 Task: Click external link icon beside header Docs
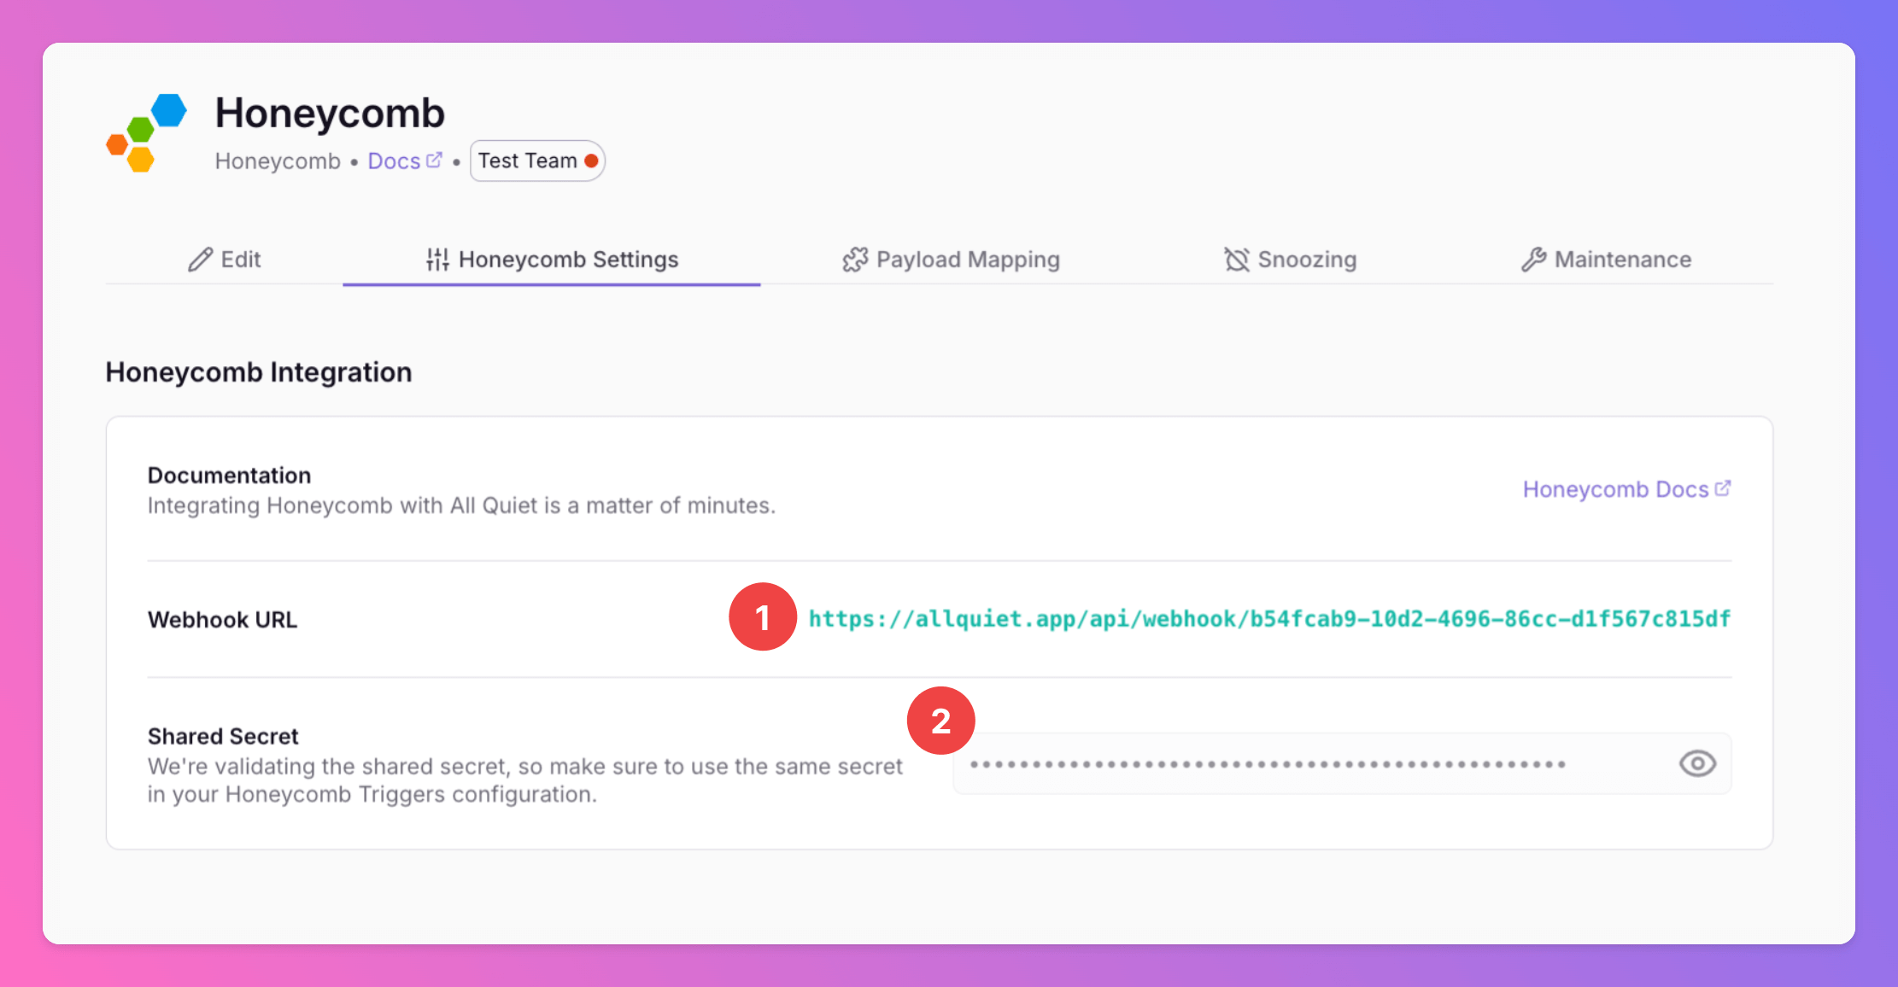(434, 160)
